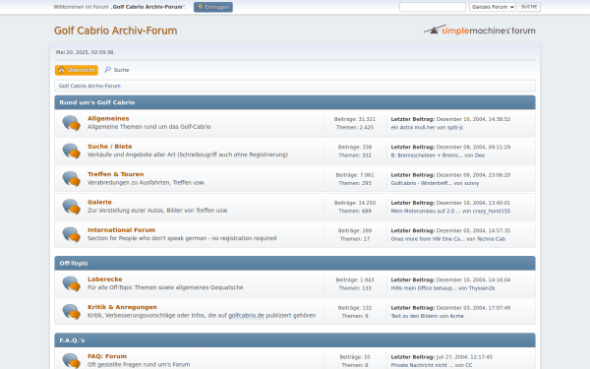Open the Übersicht menu tab
This screenshot has width=590, height=369.
[77, 70]
